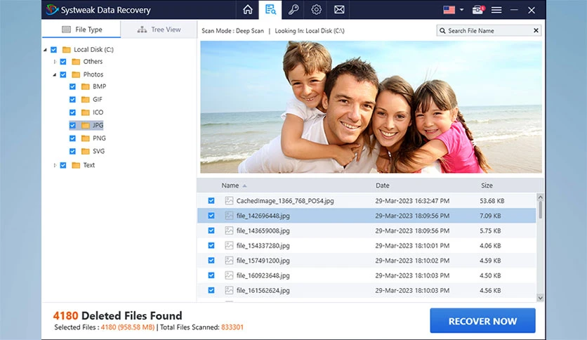587x340 pixels.
Task: Click the search magnifier icon
Action: tap(442, 31)
